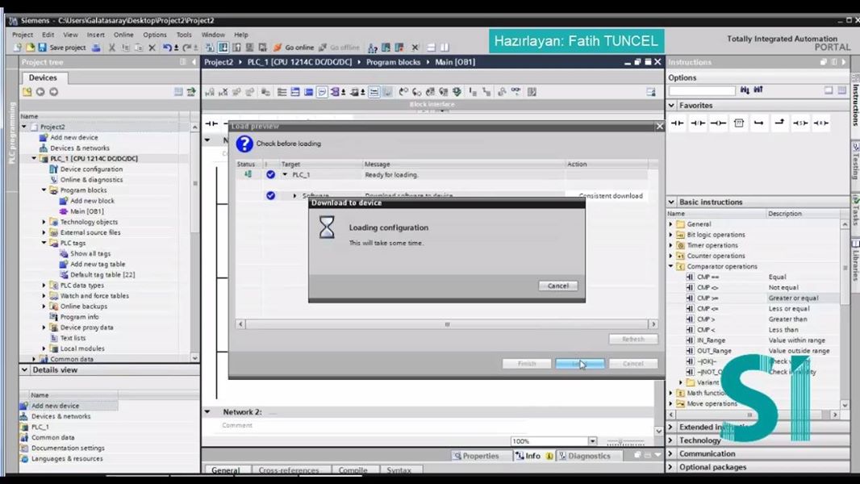This screenshot has width=860, height=484.
Task: Click the Print icon in the toolbar
Action: tap(96, 48)
